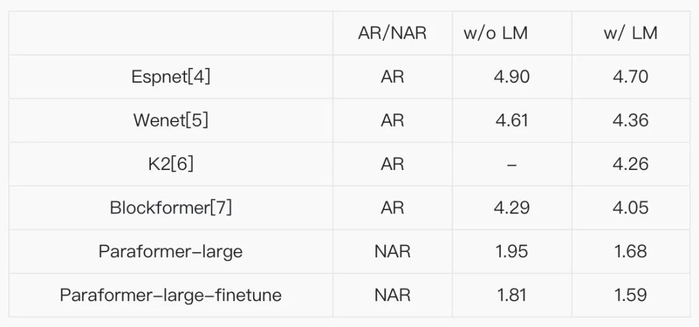
Task: Click the AR/NAR column header
Action: pos(392,34)
